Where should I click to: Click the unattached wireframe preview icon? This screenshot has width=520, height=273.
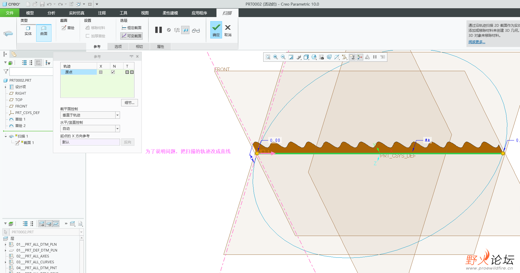click(177, 30)
